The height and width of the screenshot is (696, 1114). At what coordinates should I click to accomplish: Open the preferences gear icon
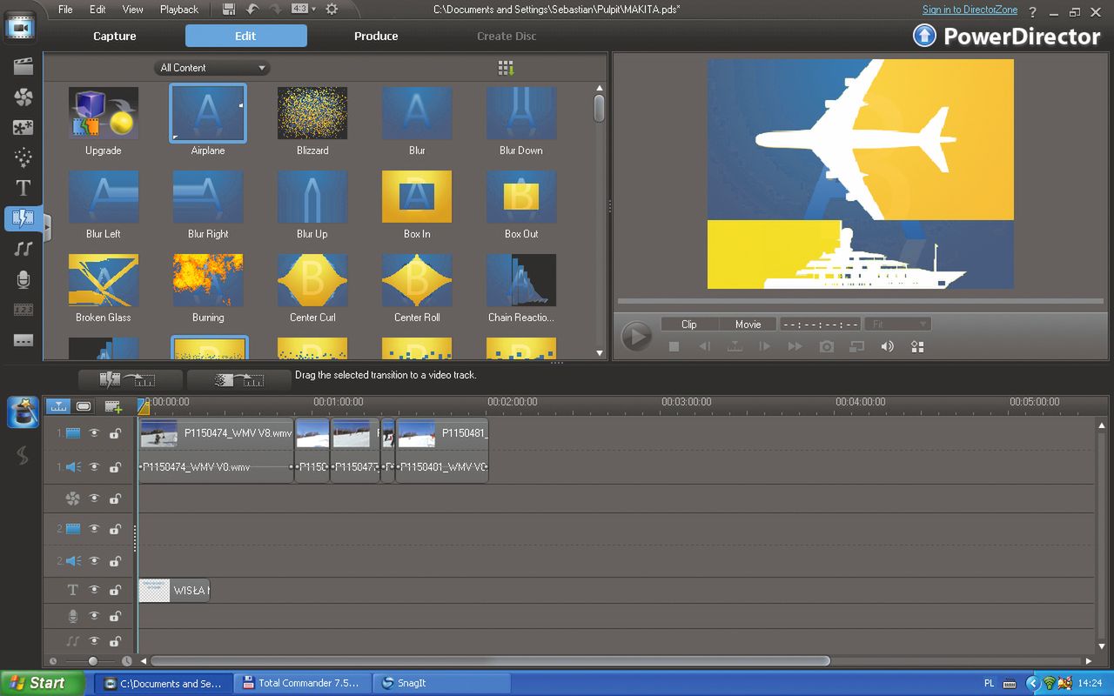(x=332, y=10)
